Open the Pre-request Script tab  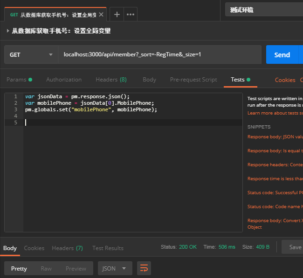[193, 80]
